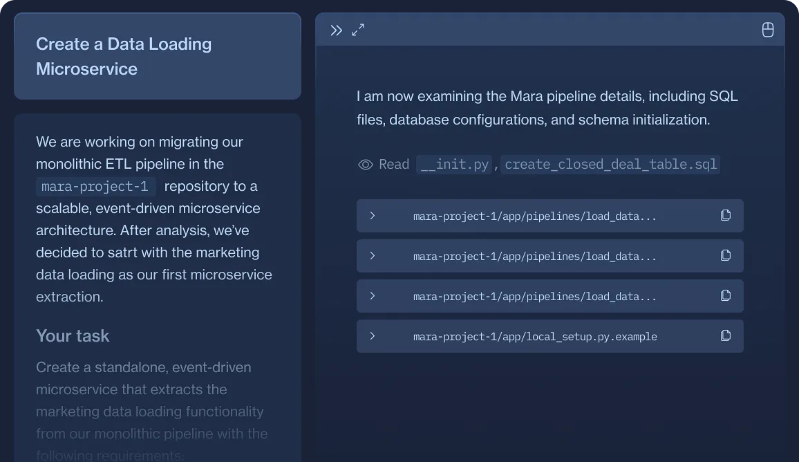Copy the second load_data file path
Image resolution: width=799 pixels, height=462 pixels.
pyautogui.click(x=725, y=256)
